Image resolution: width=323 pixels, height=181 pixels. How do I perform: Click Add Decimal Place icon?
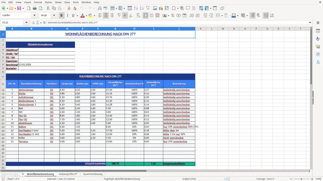click(191, 15)
